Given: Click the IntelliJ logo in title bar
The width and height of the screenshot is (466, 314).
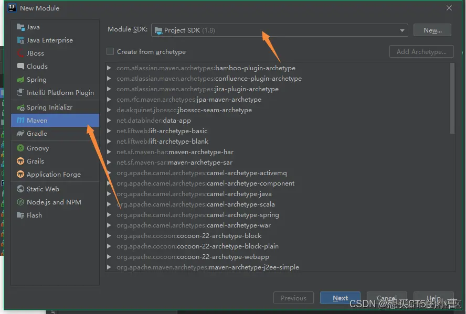Looking at the screenshot, I should 12,8.
